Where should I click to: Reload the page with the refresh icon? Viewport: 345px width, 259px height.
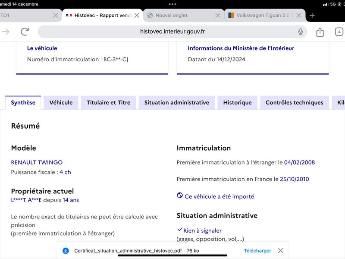[x=25, y=32]
